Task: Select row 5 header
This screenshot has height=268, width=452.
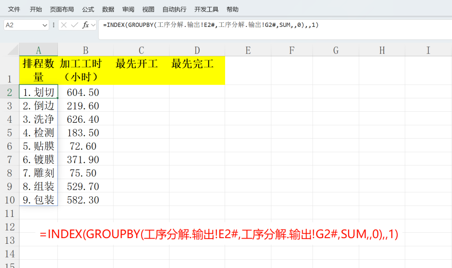Action: point(10,132)
